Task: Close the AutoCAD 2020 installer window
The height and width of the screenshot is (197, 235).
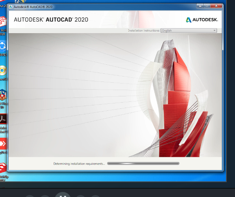Action: [216, 6]
